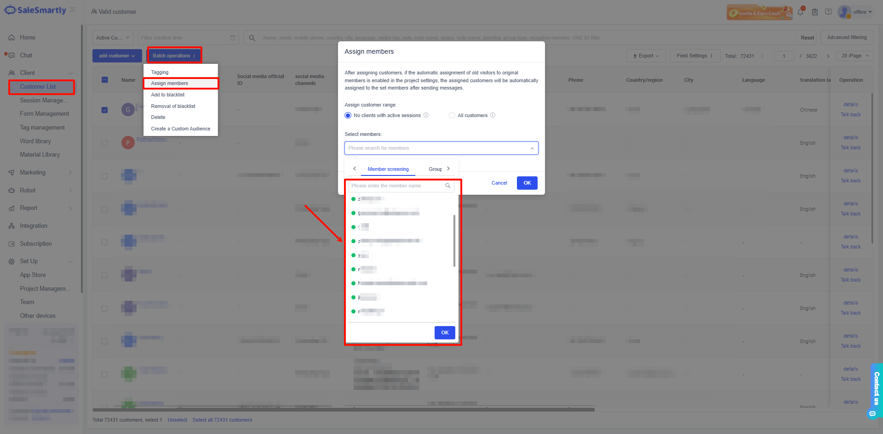
Task: Click the member list vertical scrollbar
Action: click(454, 241)
